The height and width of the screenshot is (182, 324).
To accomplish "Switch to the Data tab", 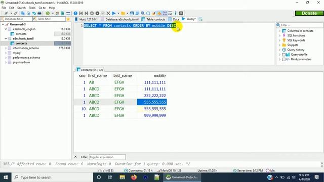I will click(174, 19).
